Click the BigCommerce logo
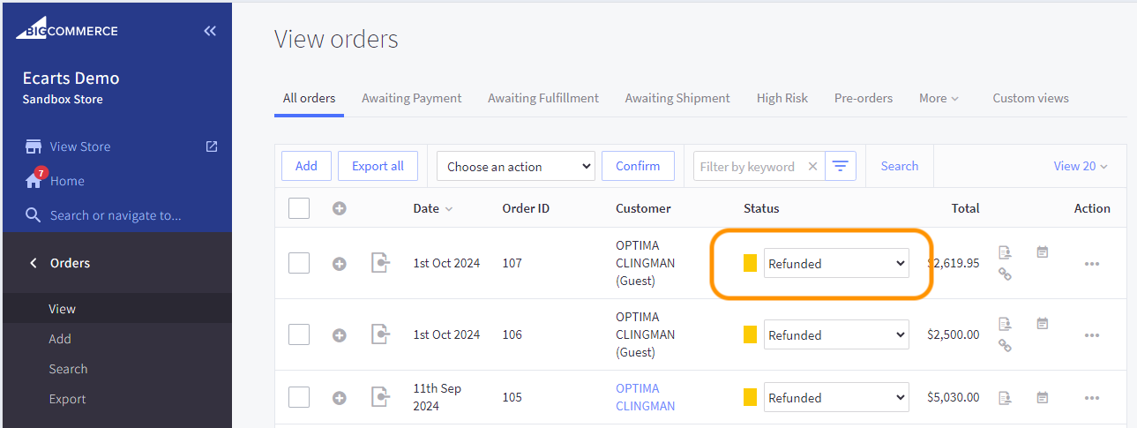Image resolution: width=1137 pixels, height=428 pixels. [x=67, y=29]
